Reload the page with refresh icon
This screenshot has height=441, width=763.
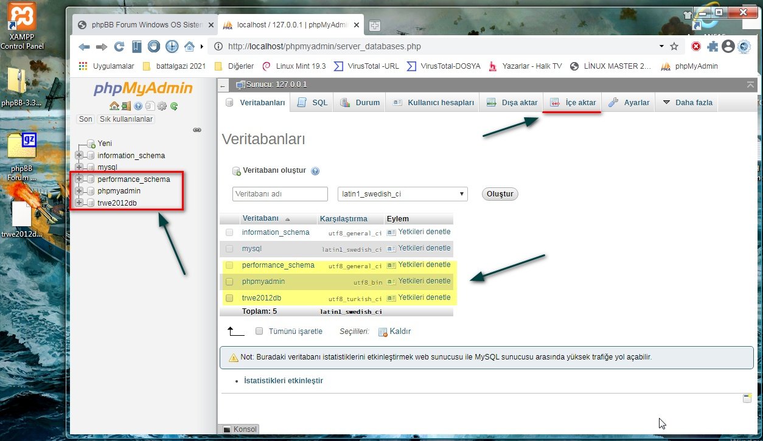tap(119, 46)
